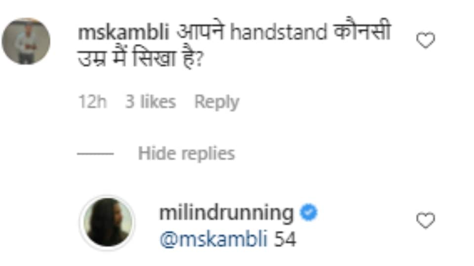
Task: Open the milindrunning username link
Action: click(227, 213)
